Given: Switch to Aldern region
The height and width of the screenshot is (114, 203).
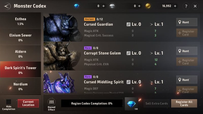Looking at the screenshot, I should tap(21, 53).
